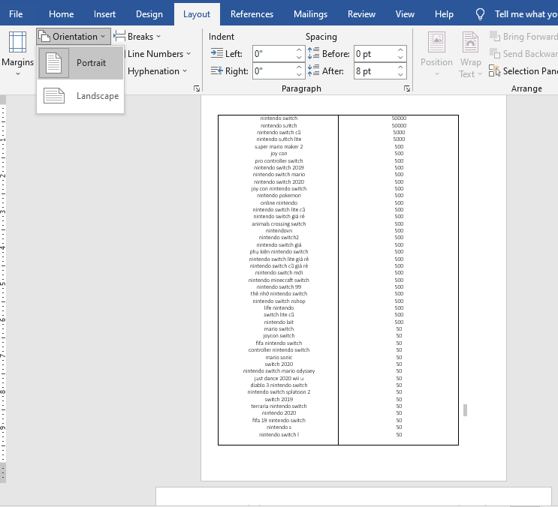Open Page Setup dialog launcher

point(197,88)
